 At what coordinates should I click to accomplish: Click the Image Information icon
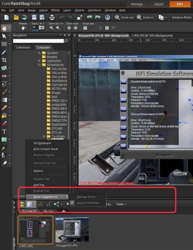coord(107,17)
